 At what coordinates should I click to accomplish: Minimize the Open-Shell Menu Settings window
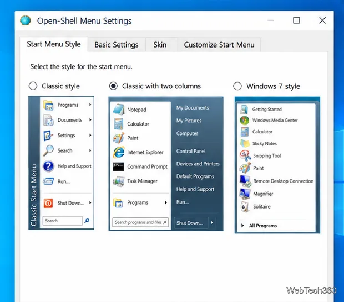tap(271, 20)
